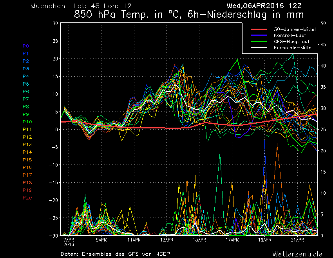Screen dimensions: 333x258
Task: Click the white Ensemble-Mittel legend line
Action: click(x=259, y=47)
